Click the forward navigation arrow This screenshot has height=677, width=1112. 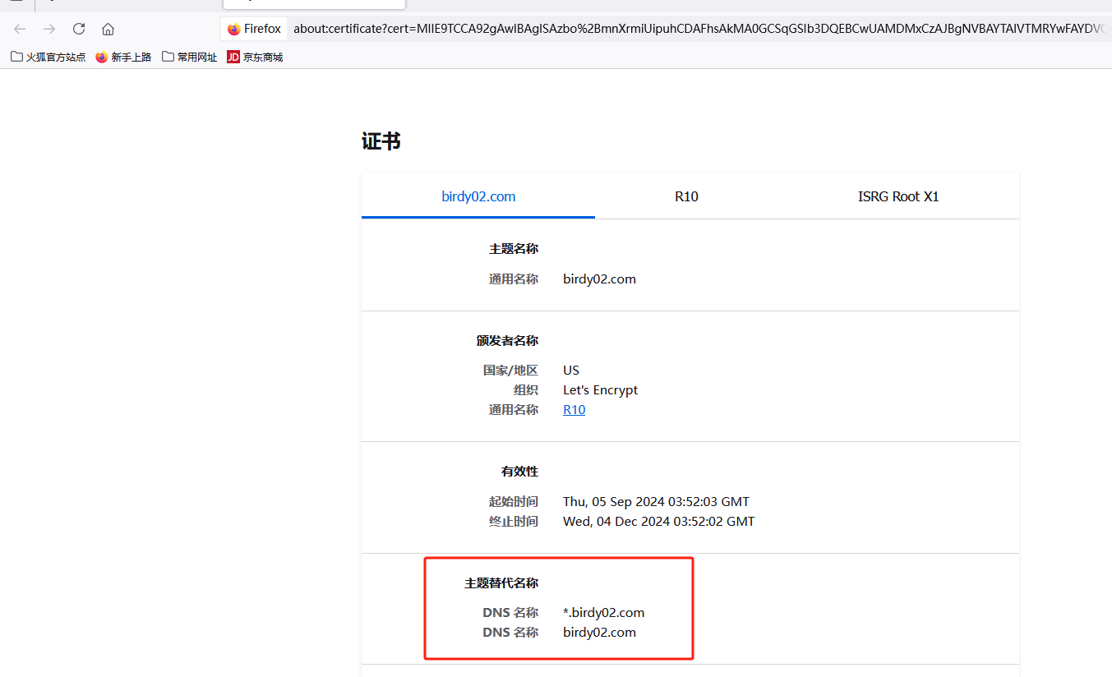[49, 29]
